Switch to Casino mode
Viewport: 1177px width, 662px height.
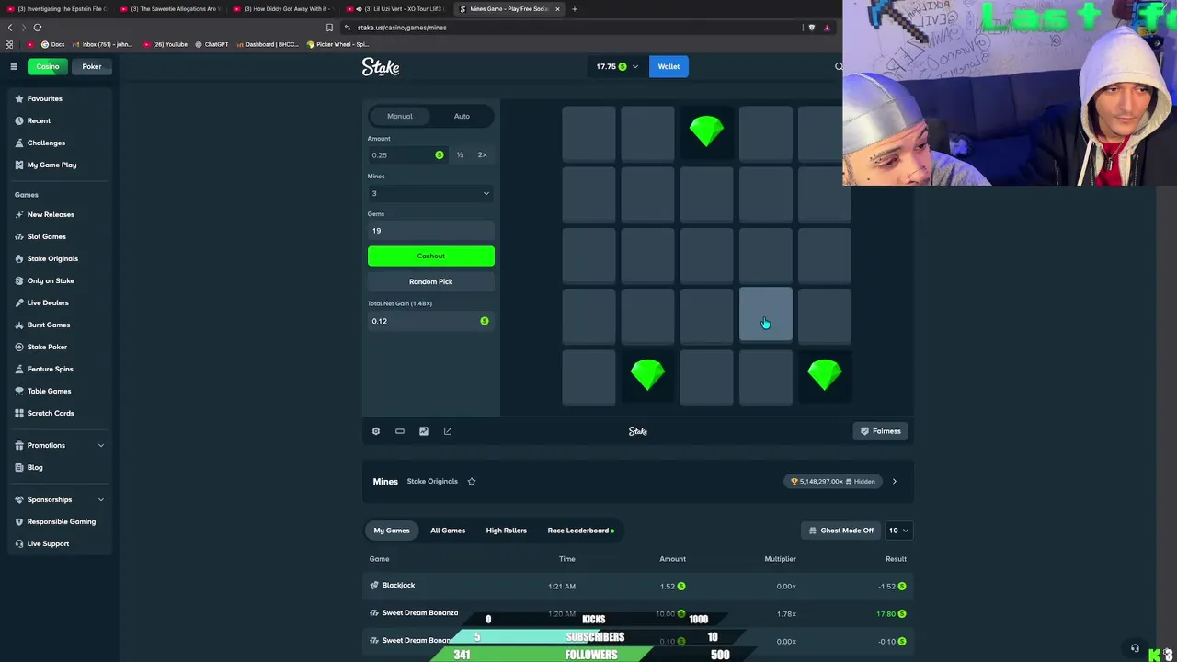pos(48,66)
